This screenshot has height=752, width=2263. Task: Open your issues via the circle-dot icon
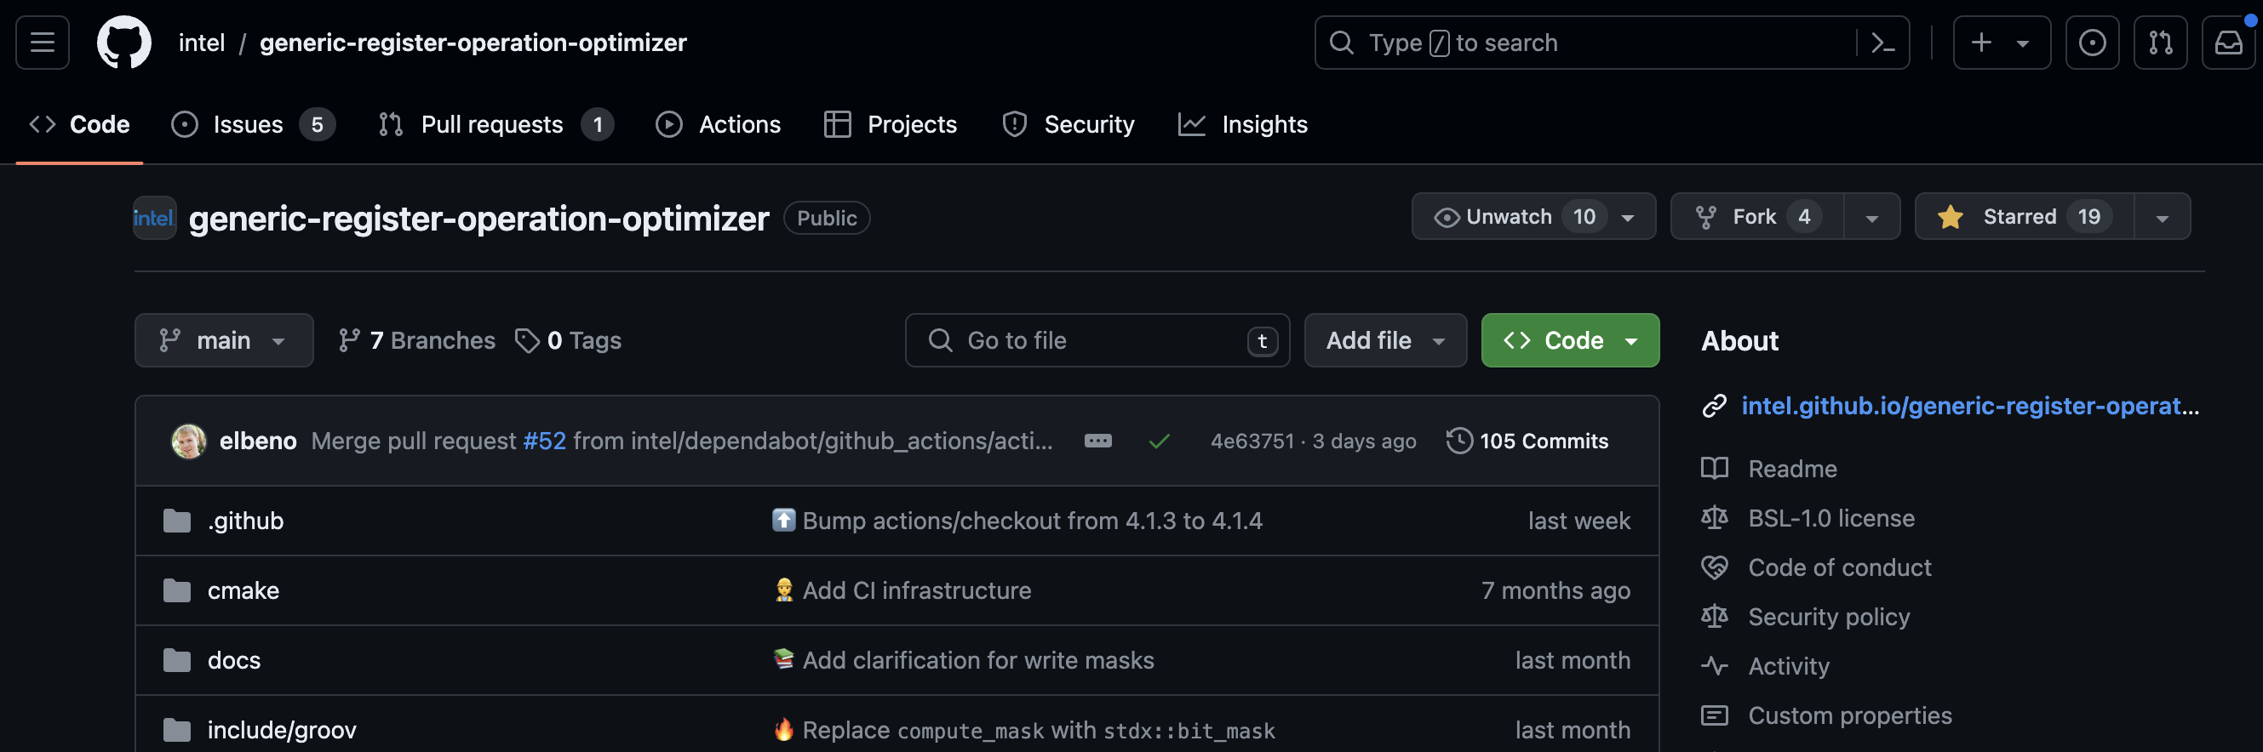click(2092, 43)
